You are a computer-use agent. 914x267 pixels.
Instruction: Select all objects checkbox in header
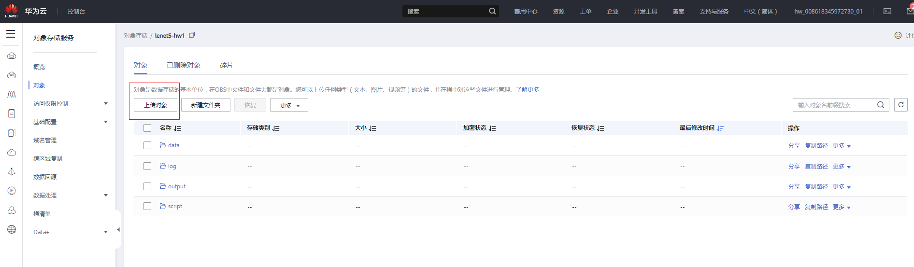(x=147, y=128)
